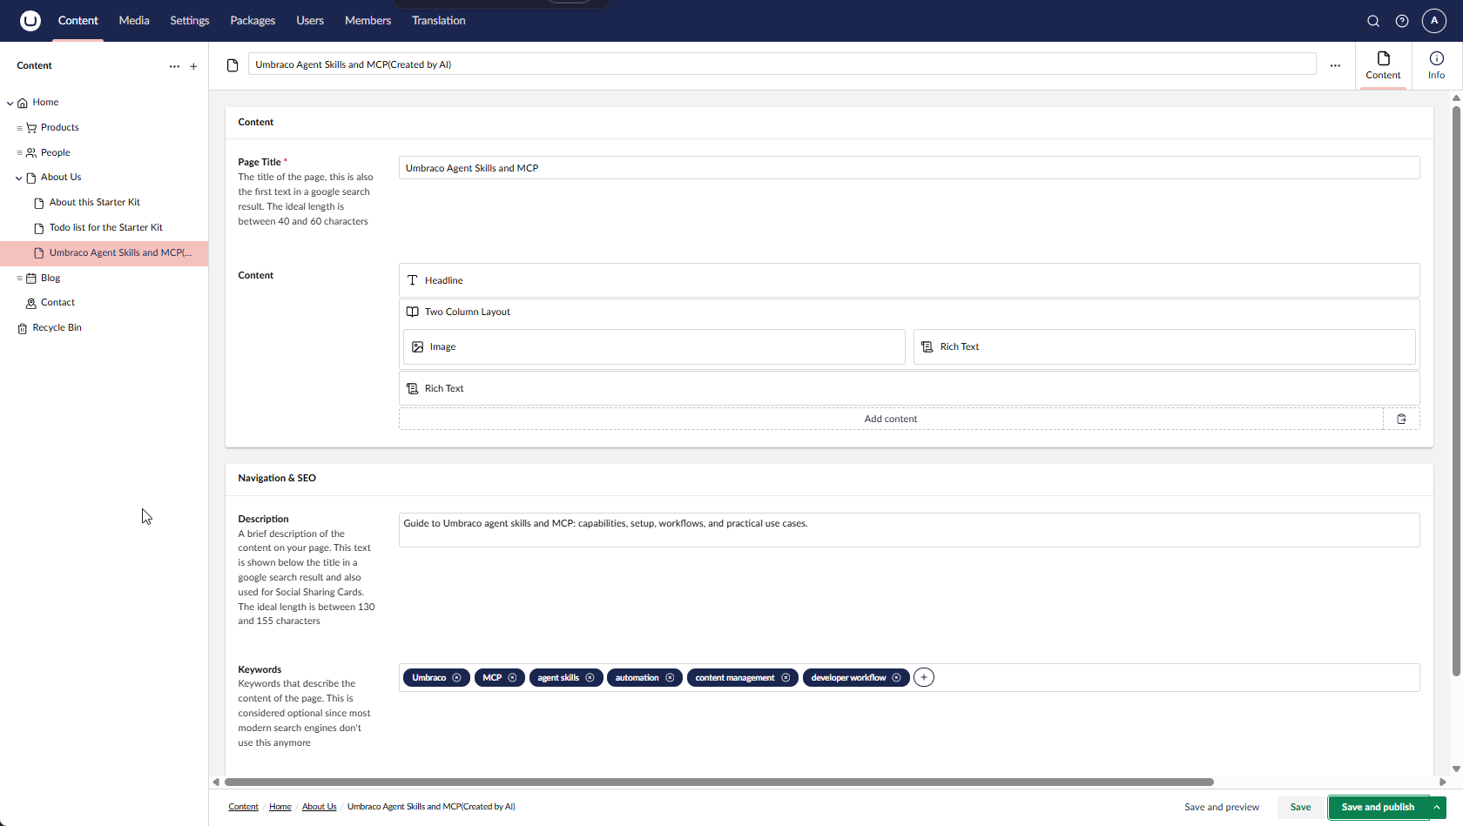This screenshot has height=826, width=1463.
Task: Expand the People tree node
Action: click(19, 153)
